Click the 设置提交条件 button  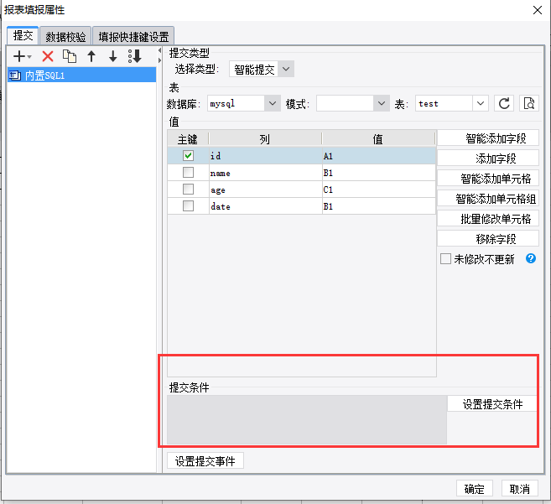[x=492, y=404]
